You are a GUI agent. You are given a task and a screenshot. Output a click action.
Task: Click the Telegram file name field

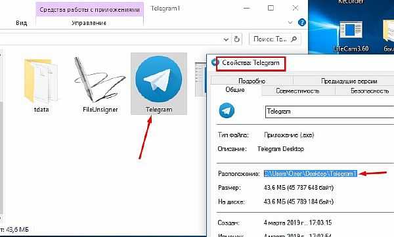(x=330, y=112)
